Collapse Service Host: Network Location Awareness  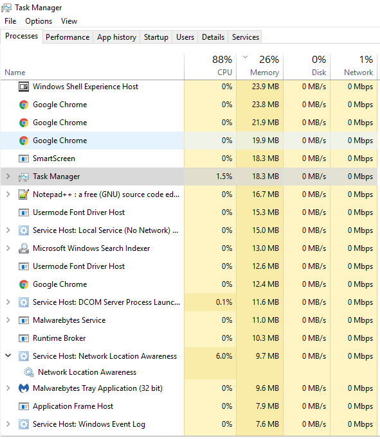tap(8, 356)
